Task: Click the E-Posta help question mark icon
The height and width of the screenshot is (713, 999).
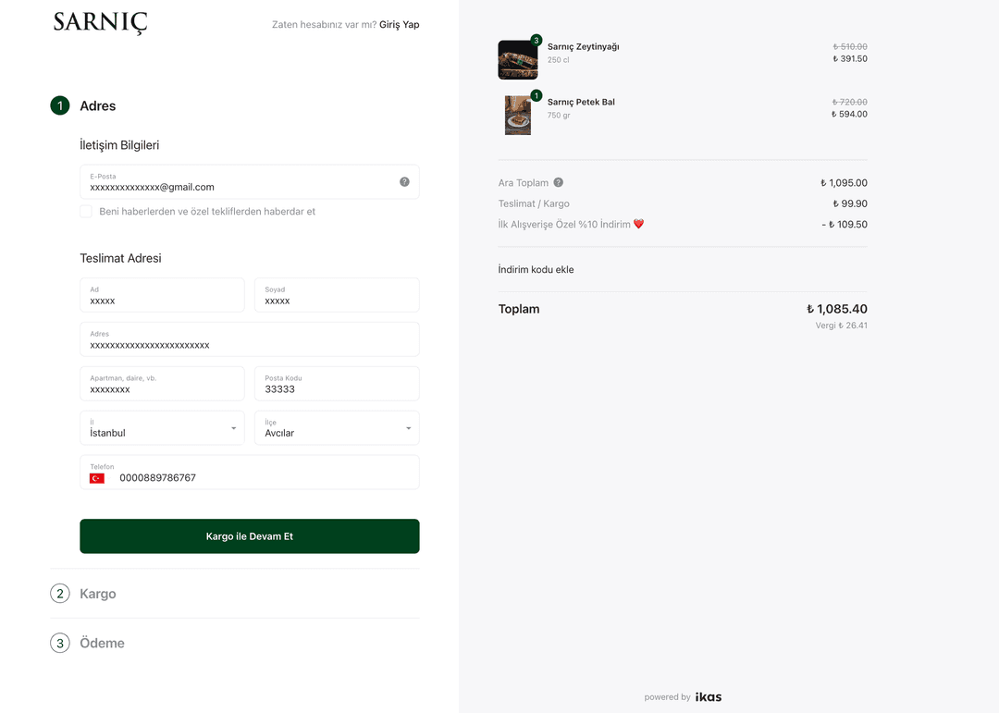Action: coord(404,181)
